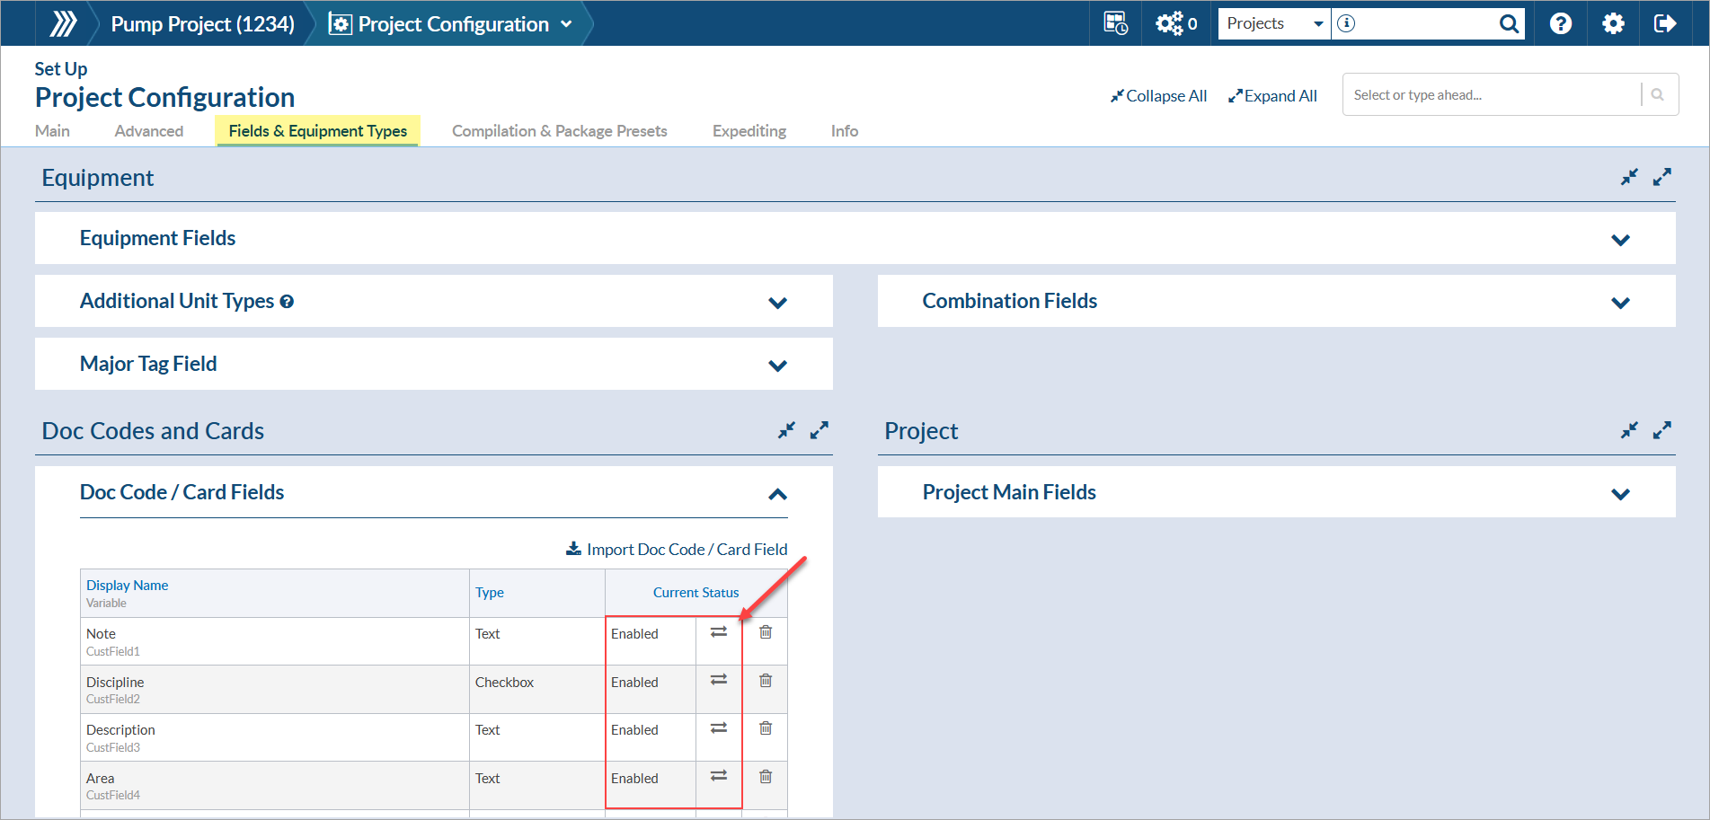Viewport: 1710px width, 820px height.
Task: Click the settings gear icon in header
Action: pyautogui.click(x=1613, y=23)
